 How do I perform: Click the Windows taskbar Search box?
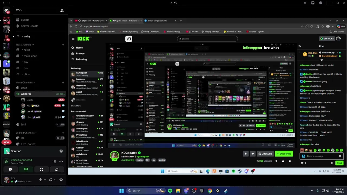point(146,191)
